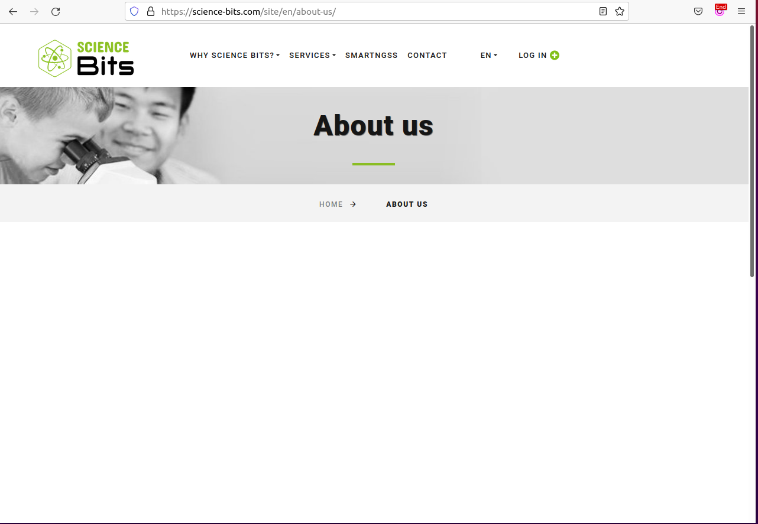Open the shield tracking protection icon

[134, 11]
